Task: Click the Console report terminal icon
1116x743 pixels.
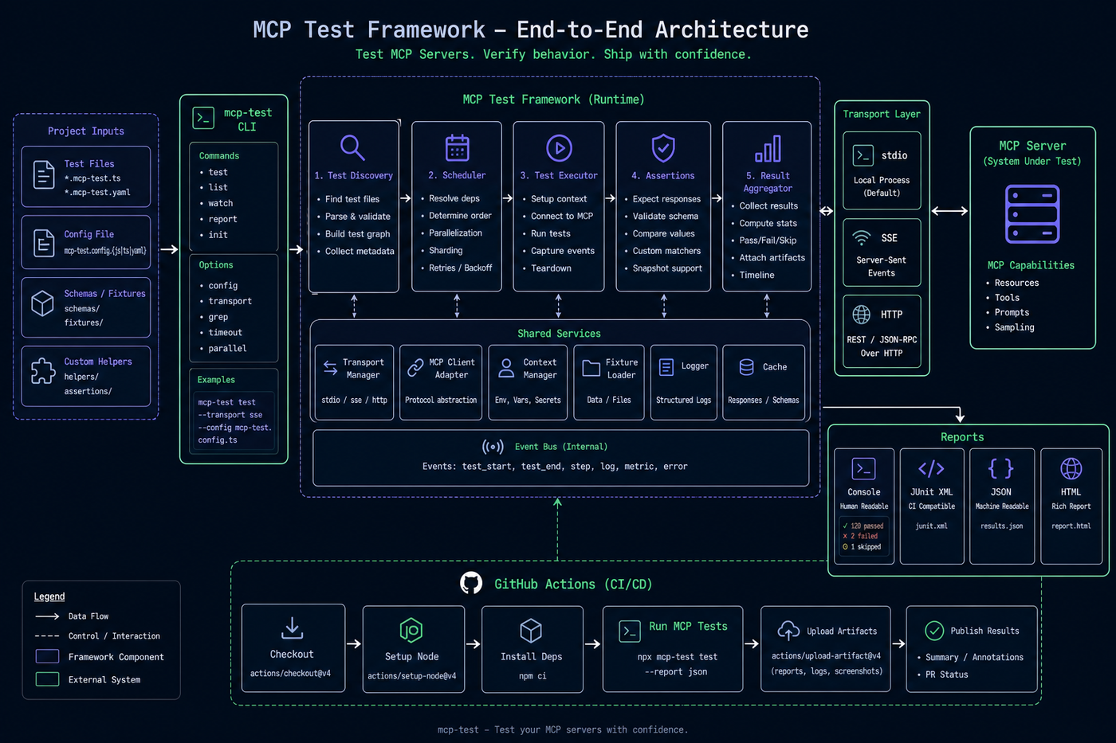Action: click(863, 468)
